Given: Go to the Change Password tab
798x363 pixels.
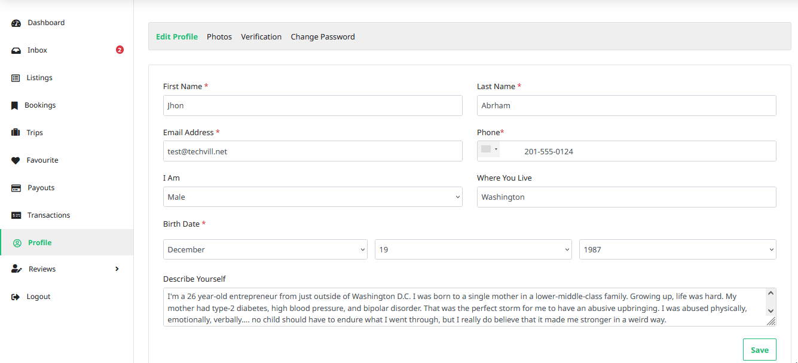Looking at the screenshot, I should [x=323, y=37].
